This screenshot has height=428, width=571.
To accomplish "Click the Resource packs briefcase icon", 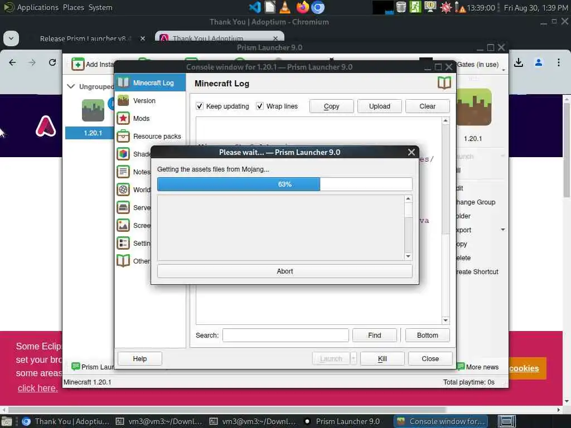I will click(123, 136).
